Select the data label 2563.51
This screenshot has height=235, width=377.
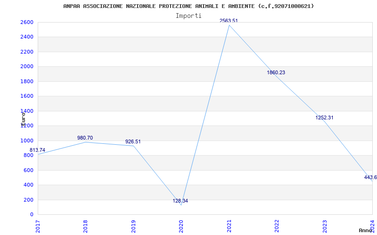coord(229,21)
